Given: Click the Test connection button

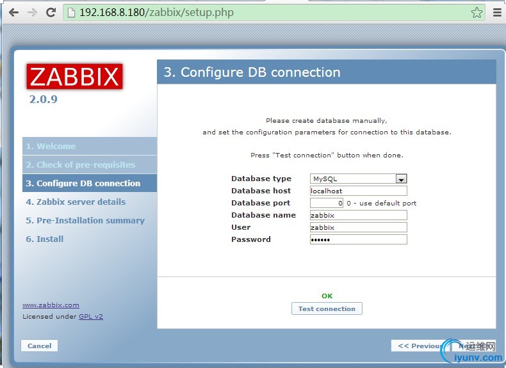Looking at the screenshot, I should pos(327,308).
